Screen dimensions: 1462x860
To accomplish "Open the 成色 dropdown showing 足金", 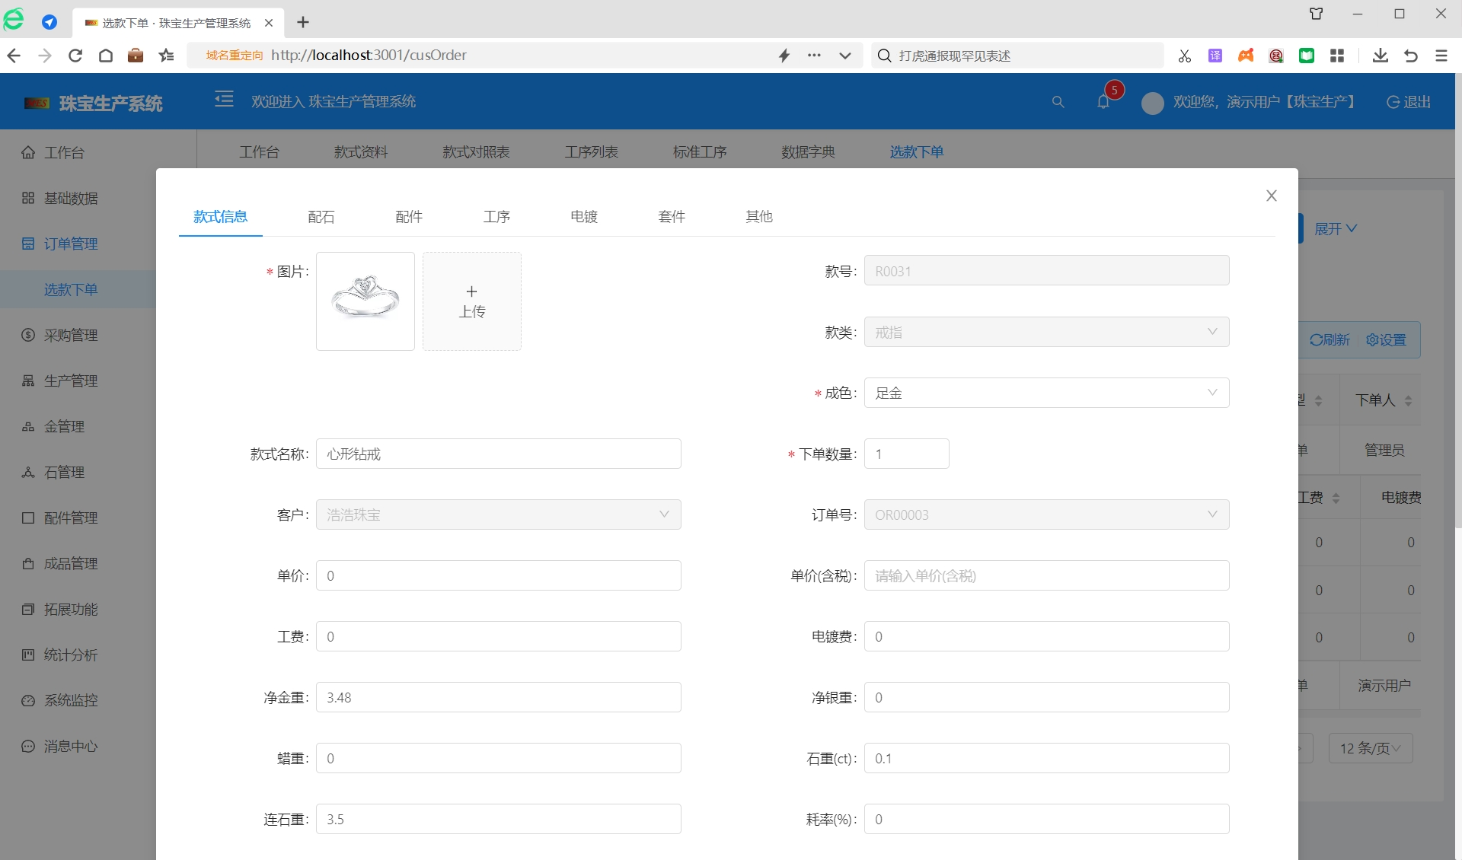I will click(x=1046, y=393).
